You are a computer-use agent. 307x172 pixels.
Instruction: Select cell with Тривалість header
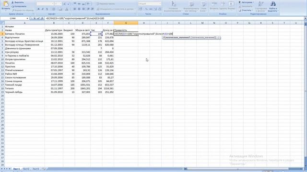(126, 30)
